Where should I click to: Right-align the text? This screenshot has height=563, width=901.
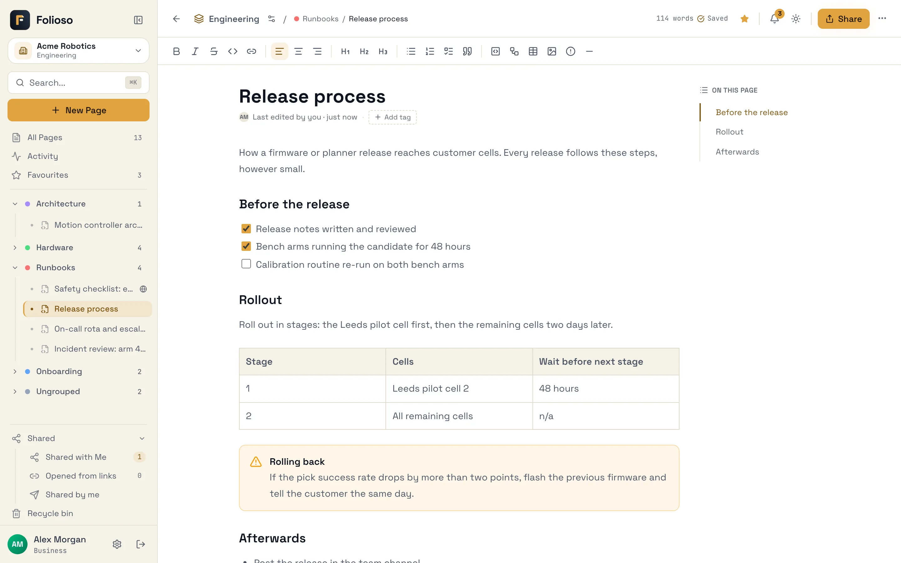[317, 51]
